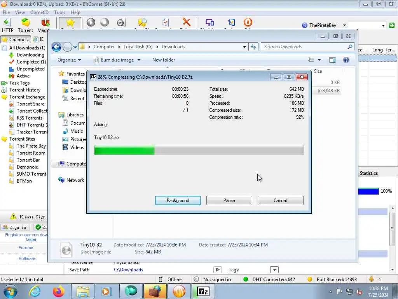Open The Pirate Bay under Torrent Sites
Screen dimensions: 398x299
[31, 146]
